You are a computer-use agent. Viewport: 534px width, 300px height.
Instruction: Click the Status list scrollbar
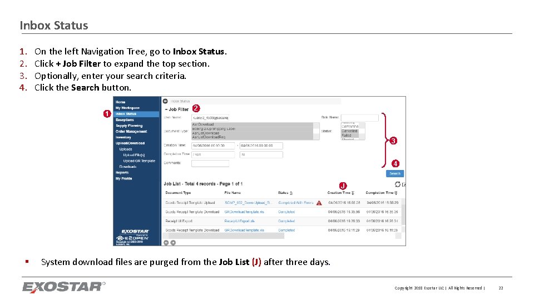tap(362, 131)
